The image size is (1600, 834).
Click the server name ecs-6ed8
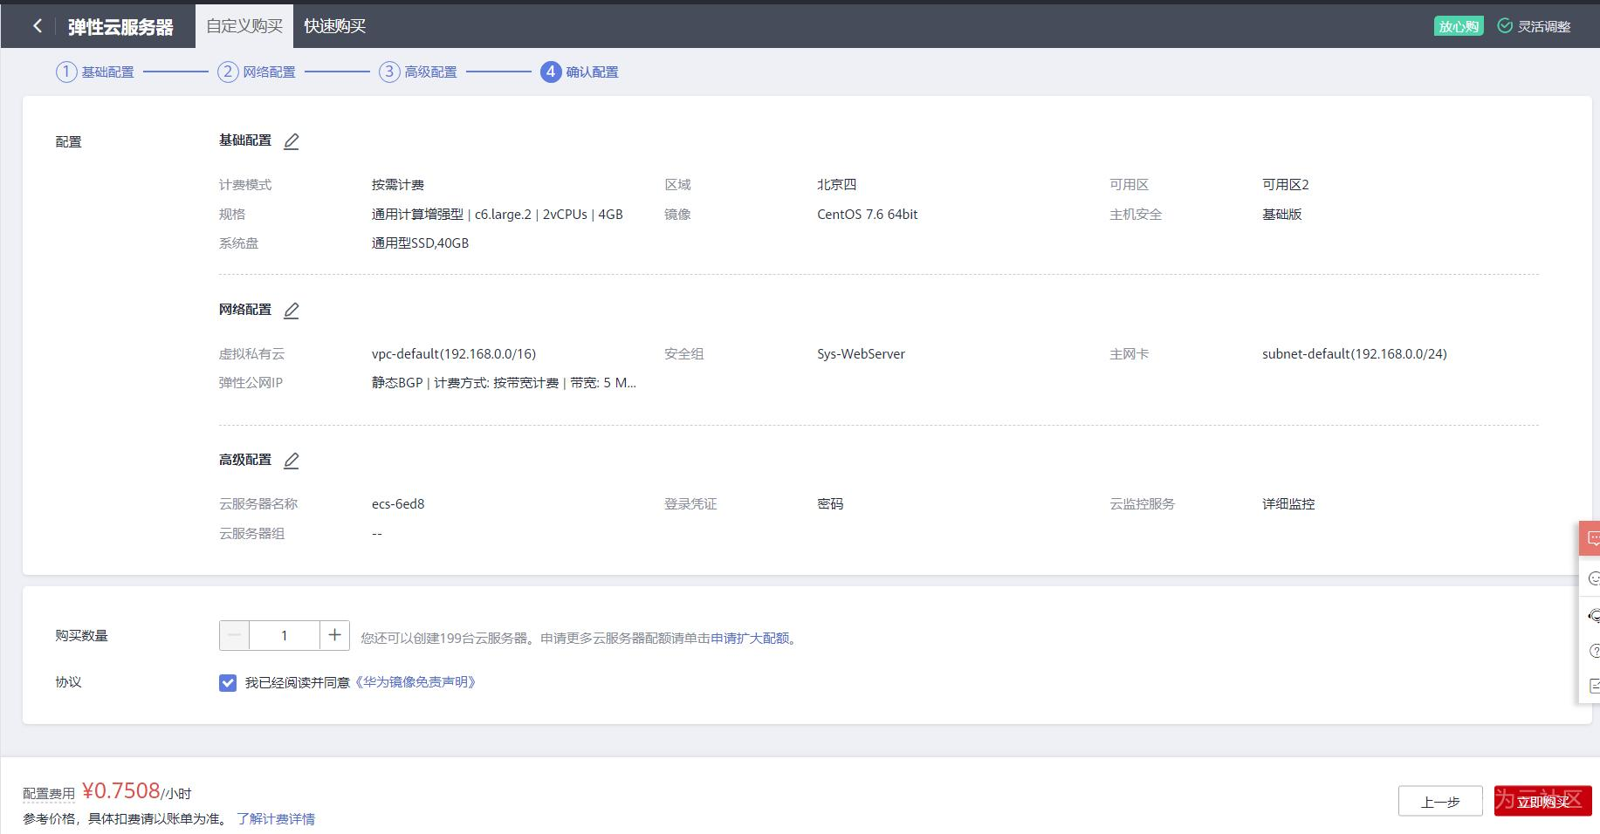point(398,504)
